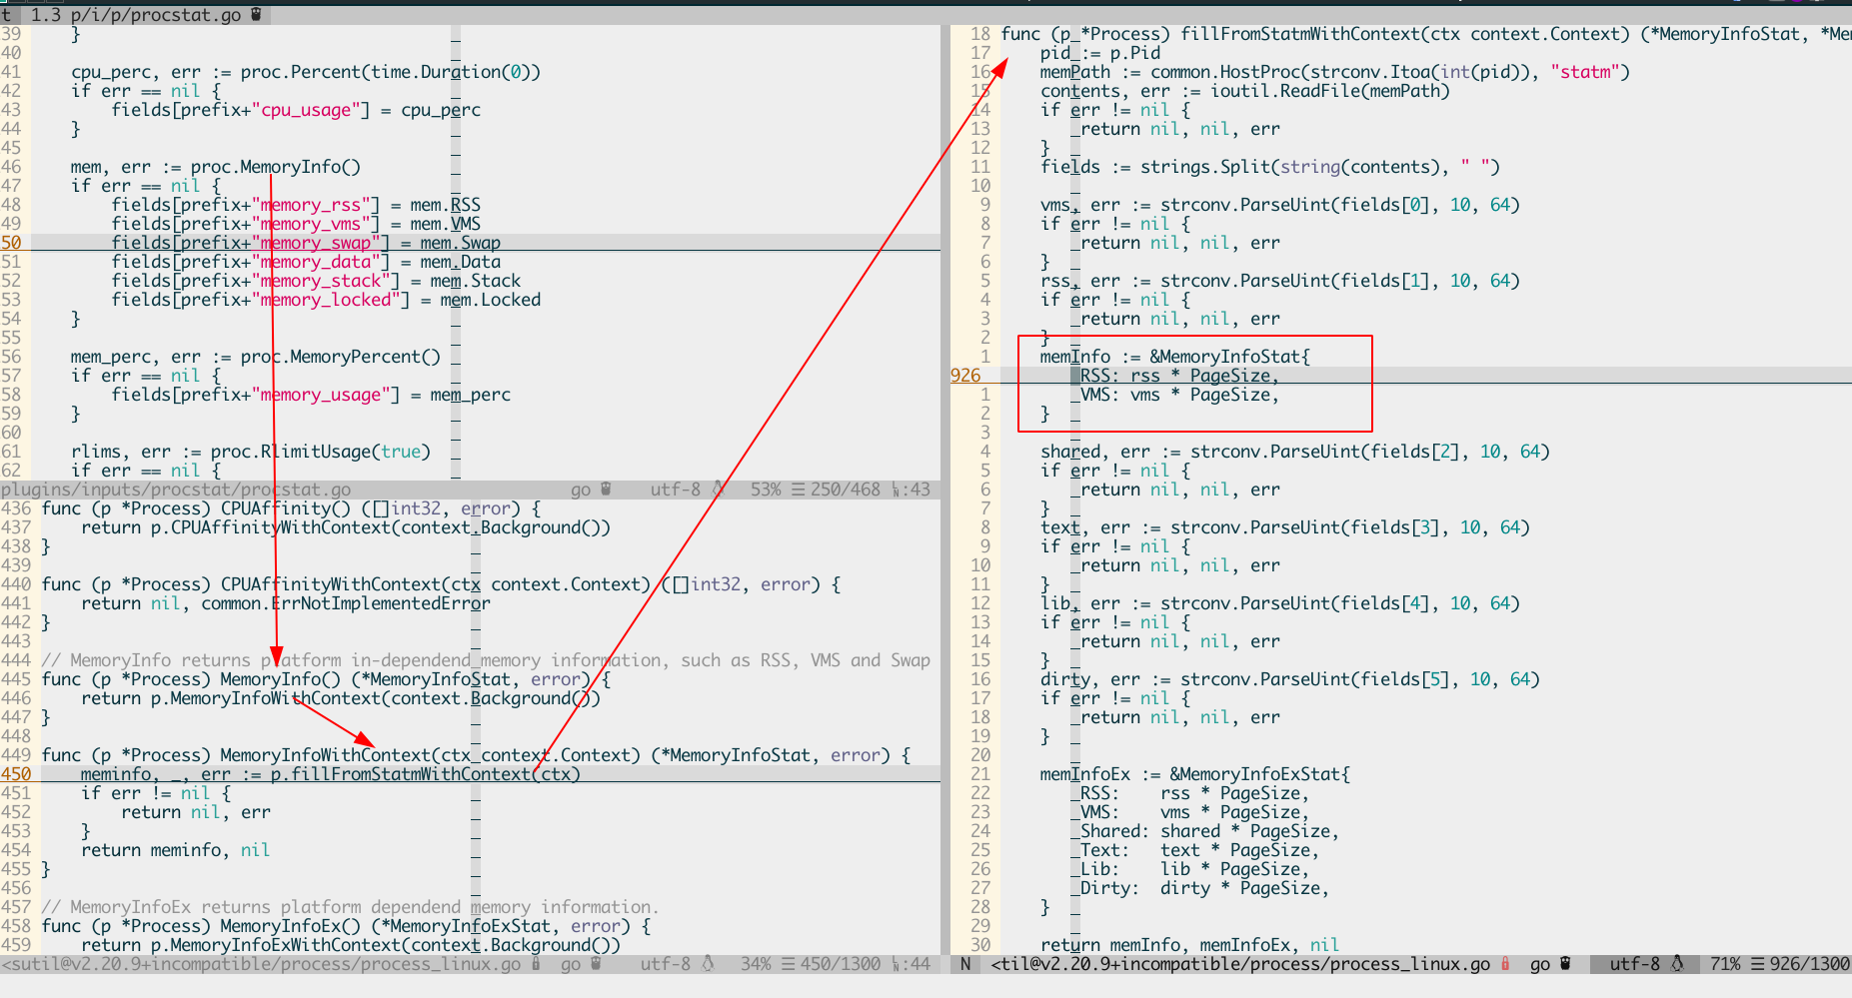1852x998 pixels.
Task: Click &MemoryInfoExStat{ struct literal
Action: tap(1260, 774)
